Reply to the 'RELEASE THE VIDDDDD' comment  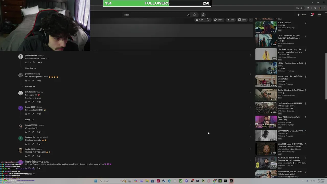[39, 156]
